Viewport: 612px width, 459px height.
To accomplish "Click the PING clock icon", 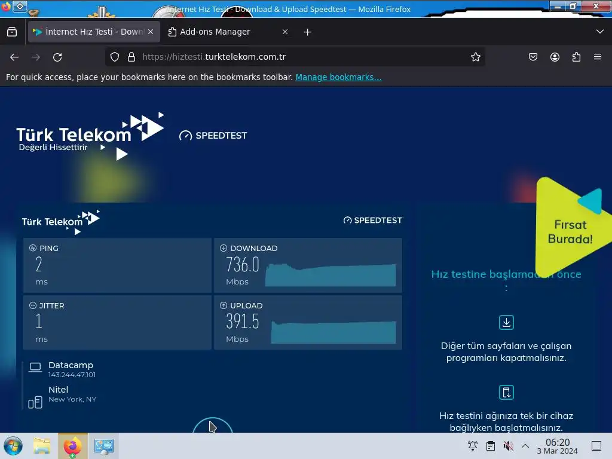I will [x=33, y=248].
